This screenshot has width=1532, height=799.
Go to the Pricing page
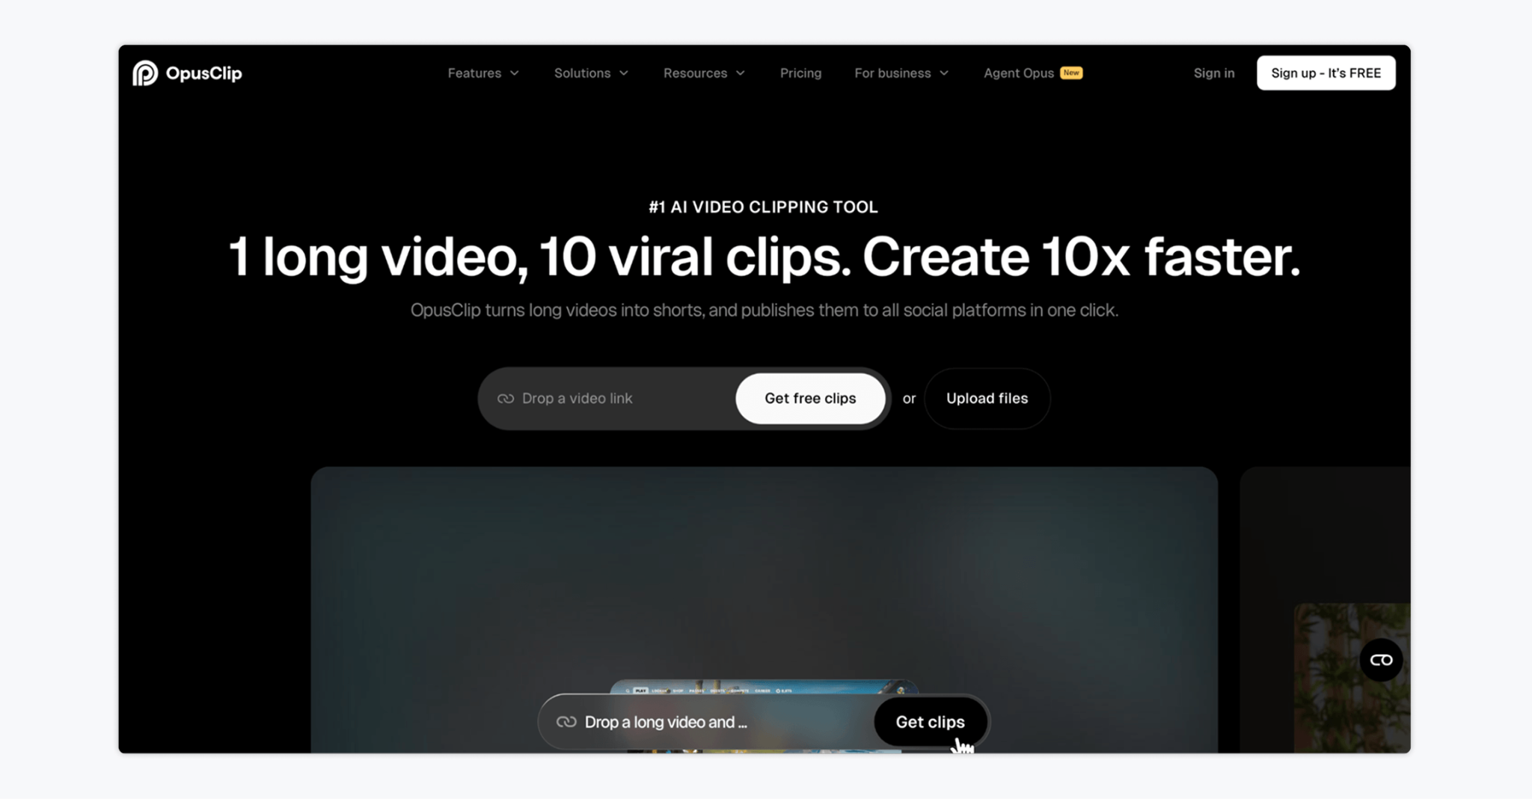pos(800,73)
